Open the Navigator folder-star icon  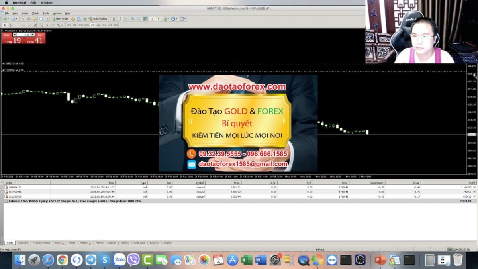[x=34, y=19]
